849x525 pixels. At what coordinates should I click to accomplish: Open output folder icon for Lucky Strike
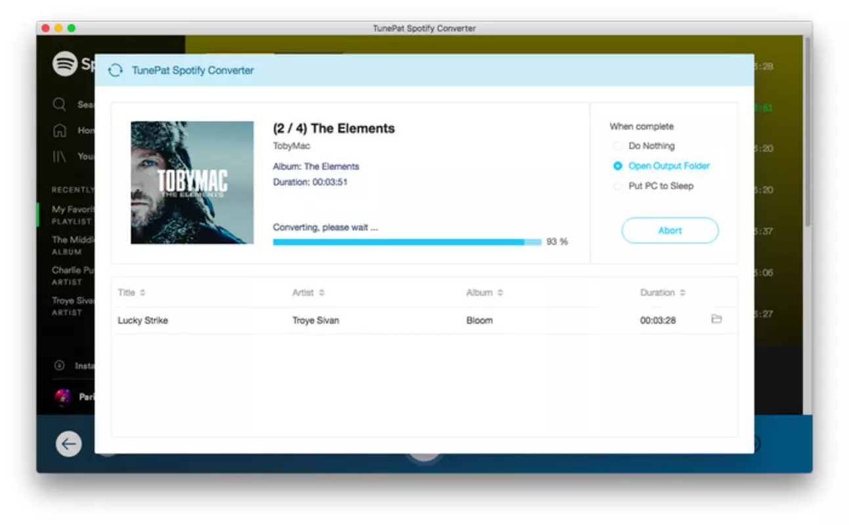(716, 320)
